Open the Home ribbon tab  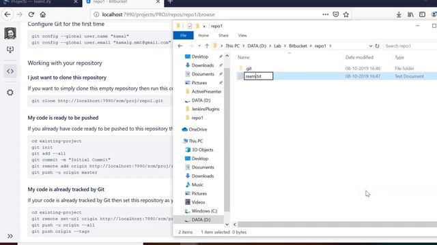203,35
